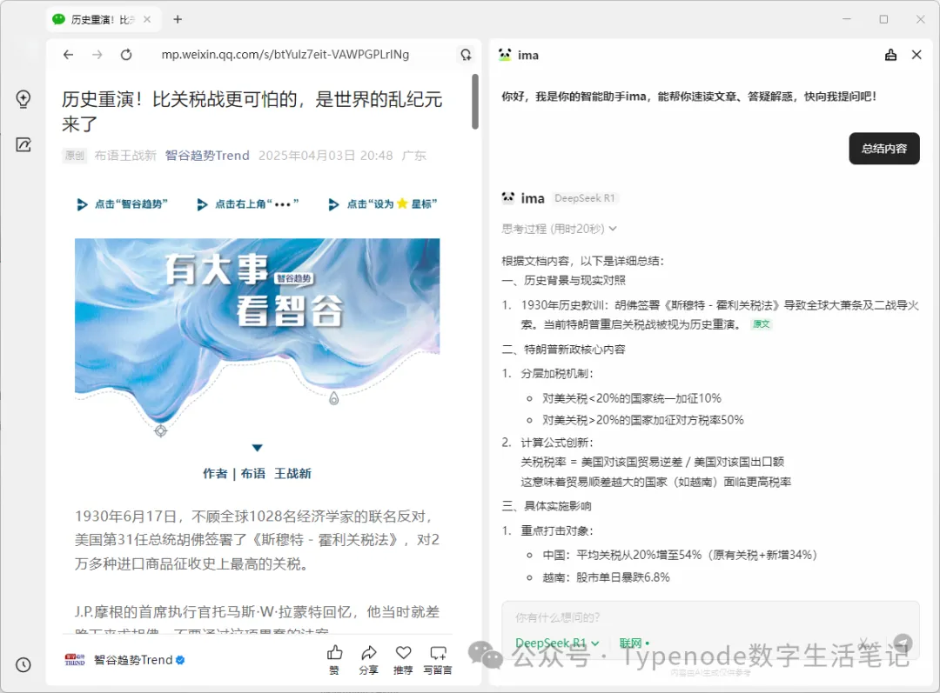Open history clock icon in sidebar

[x=23, y=664]
